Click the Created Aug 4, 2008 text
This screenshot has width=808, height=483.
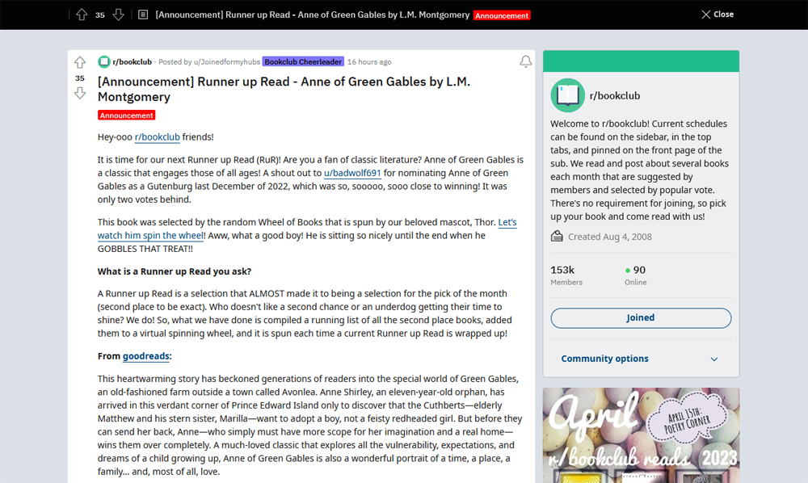click(609, 237)
